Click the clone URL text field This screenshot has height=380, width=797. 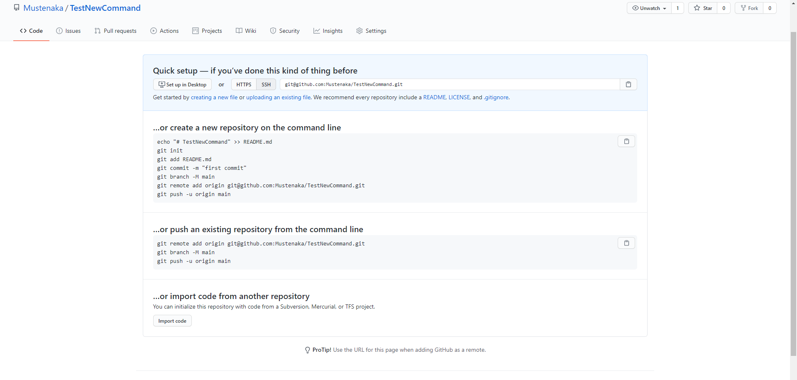coord(450,84)
